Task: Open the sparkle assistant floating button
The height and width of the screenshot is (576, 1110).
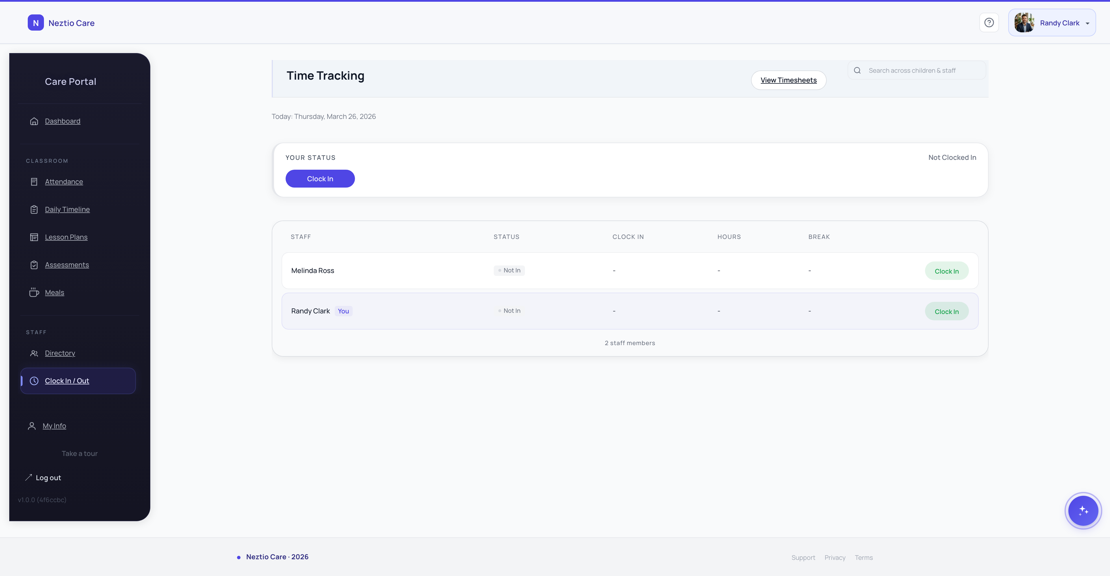Action: coord(1083,510)
